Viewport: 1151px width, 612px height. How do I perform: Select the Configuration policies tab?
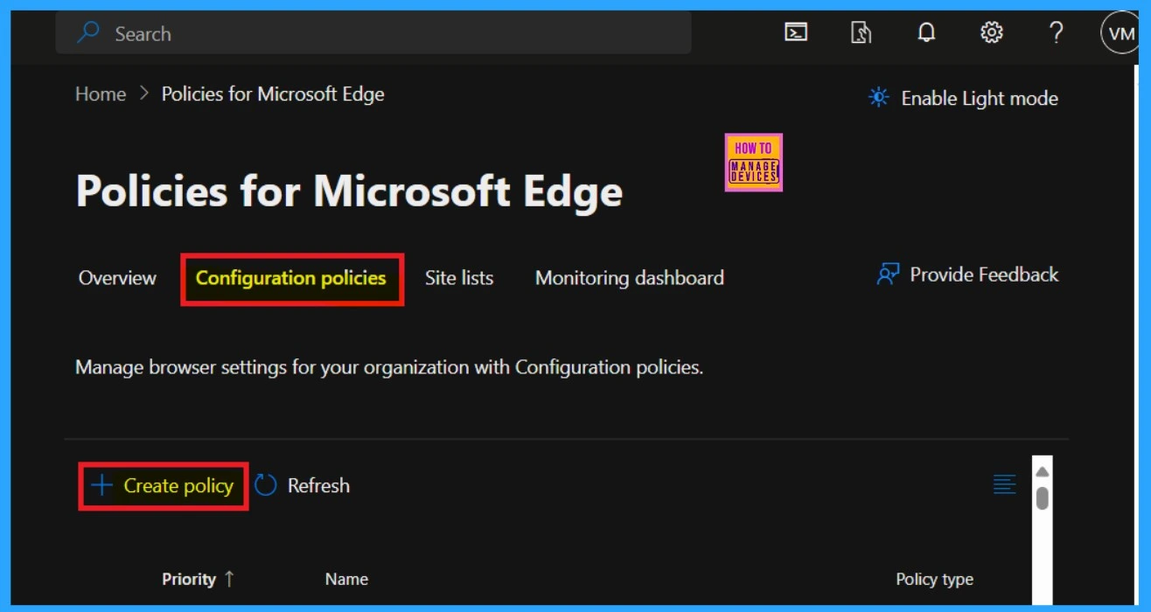pos(290,278)
